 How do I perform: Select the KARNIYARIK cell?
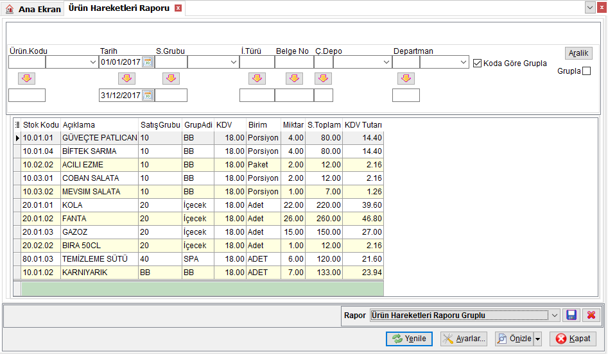(x=100, y=273)
